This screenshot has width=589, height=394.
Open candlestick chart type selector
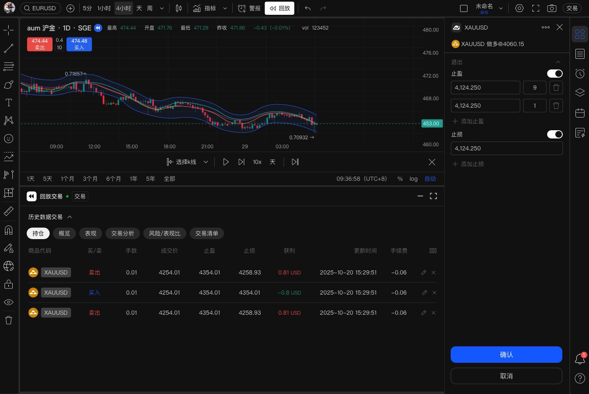pyautogui.click(x=179, y=8)
